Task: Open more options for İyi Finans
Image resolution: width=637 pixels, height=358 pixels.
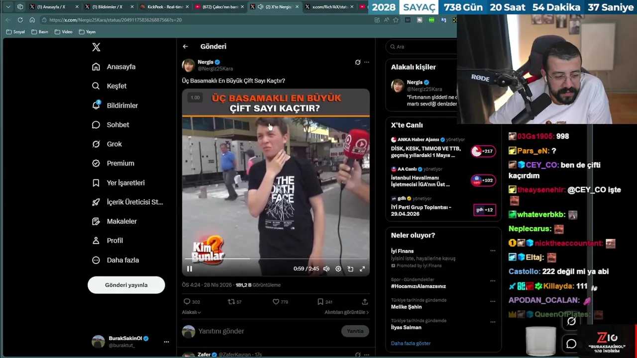Action: pyautogui.click(x=493, y=251)
